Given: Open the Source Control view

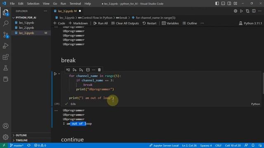Looking at the screenshot, I should 5,35.
